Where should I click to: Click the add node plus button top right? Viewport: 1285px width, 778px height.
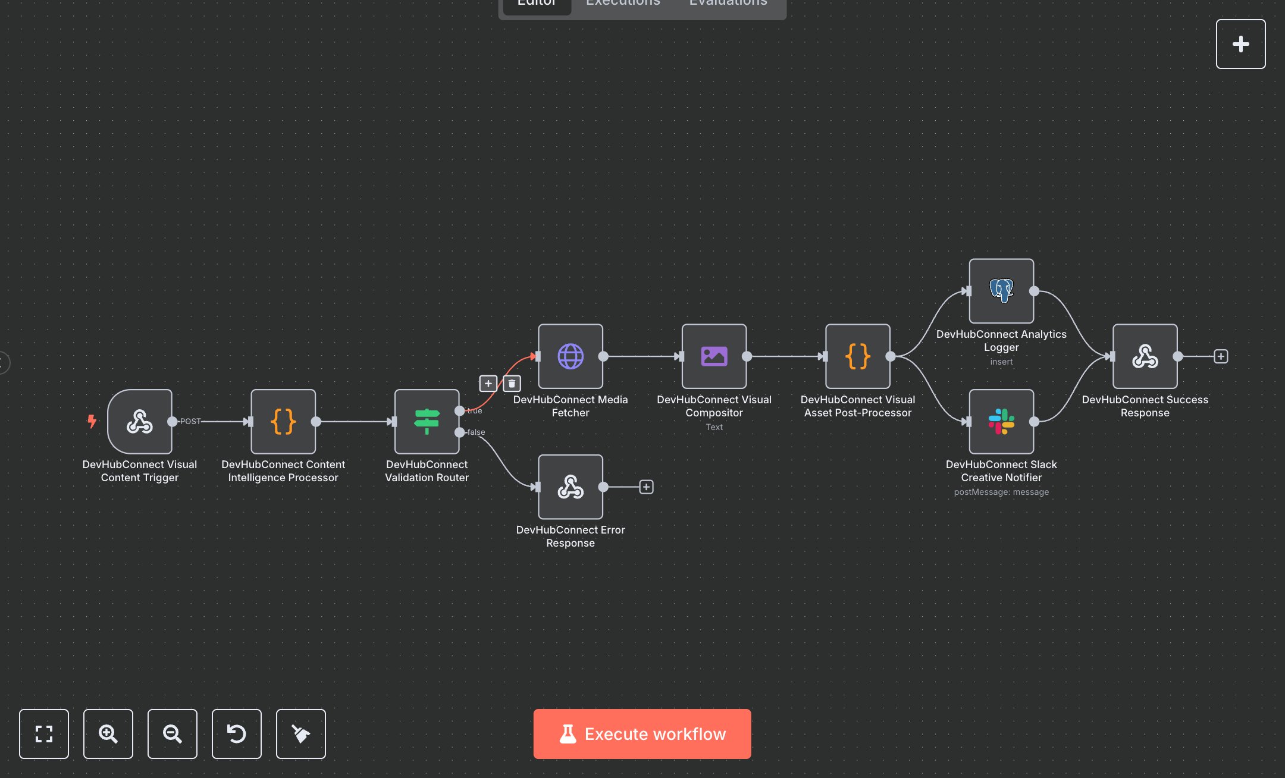point(1241,43)
